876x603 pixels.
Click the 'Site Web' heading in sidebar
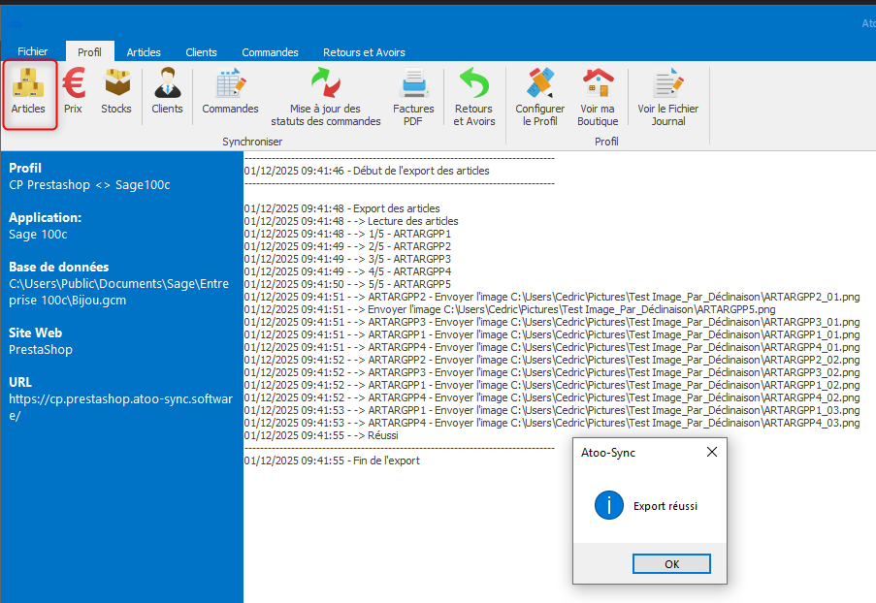pos(35,333)
